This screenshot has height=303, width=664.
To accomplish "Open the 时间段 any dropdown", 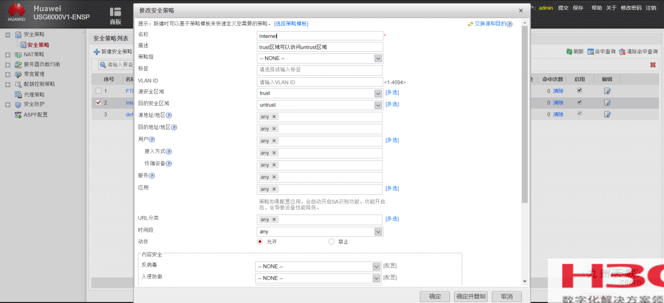I will (x=320, y=232).
